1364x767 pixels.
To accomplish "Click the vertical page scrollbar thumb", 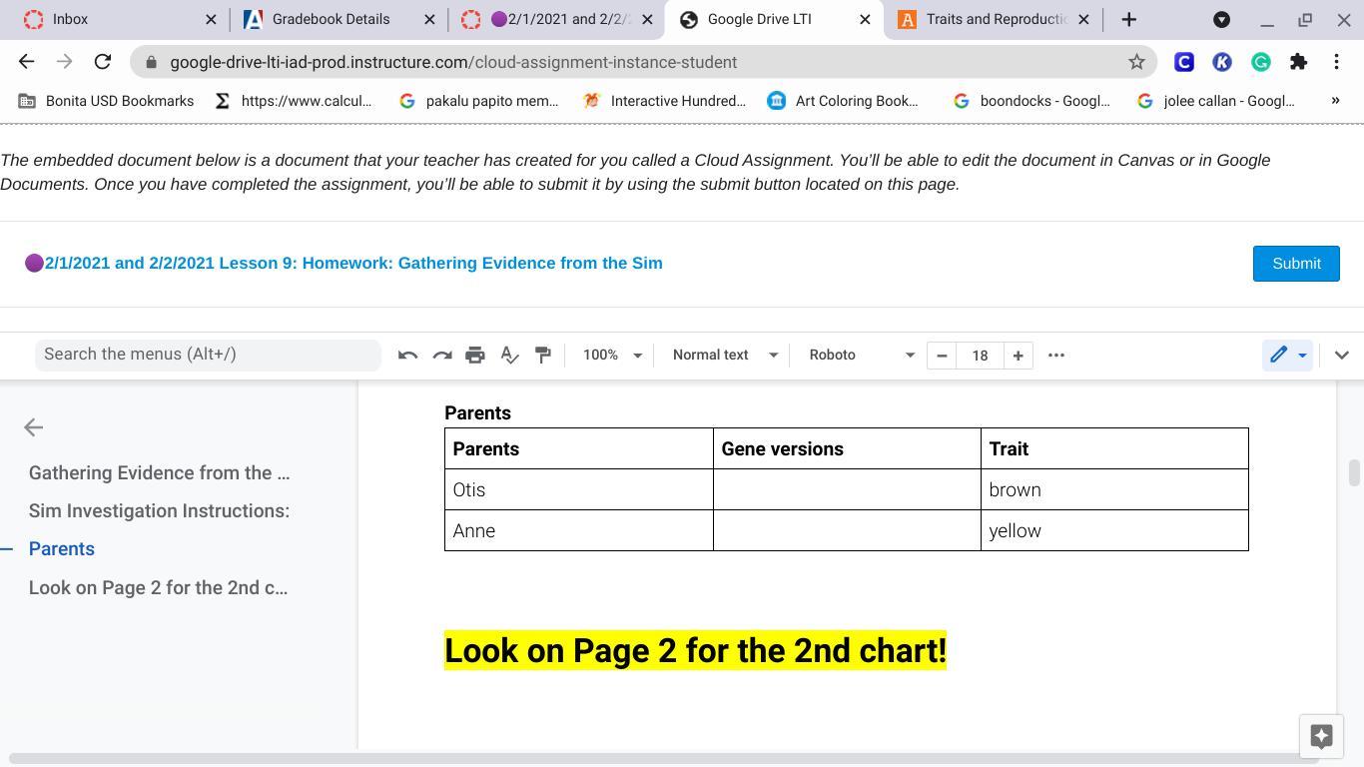I will [x=1354, y=472].
